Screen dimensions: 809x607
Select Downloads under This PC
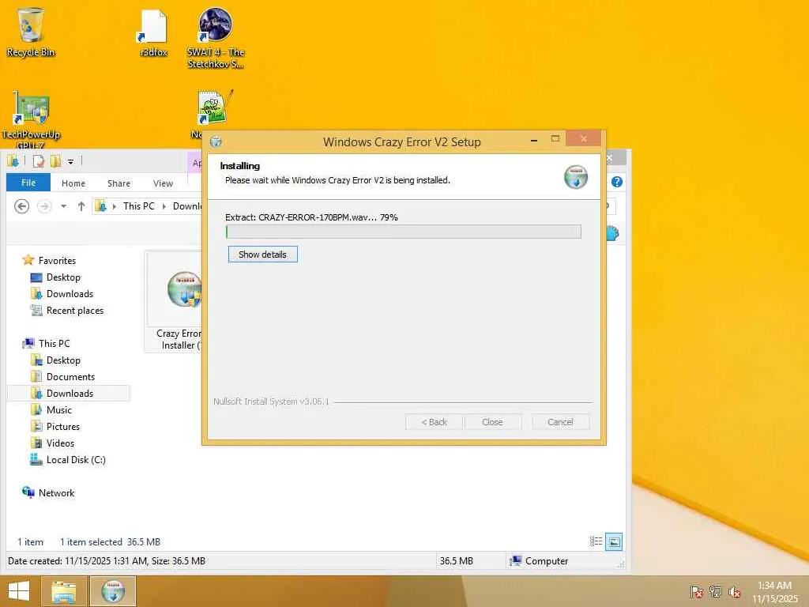pos(68,394)
